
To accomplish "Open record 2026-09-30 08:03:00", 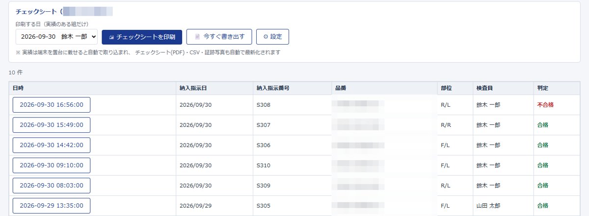I will [x=52, y=186].
